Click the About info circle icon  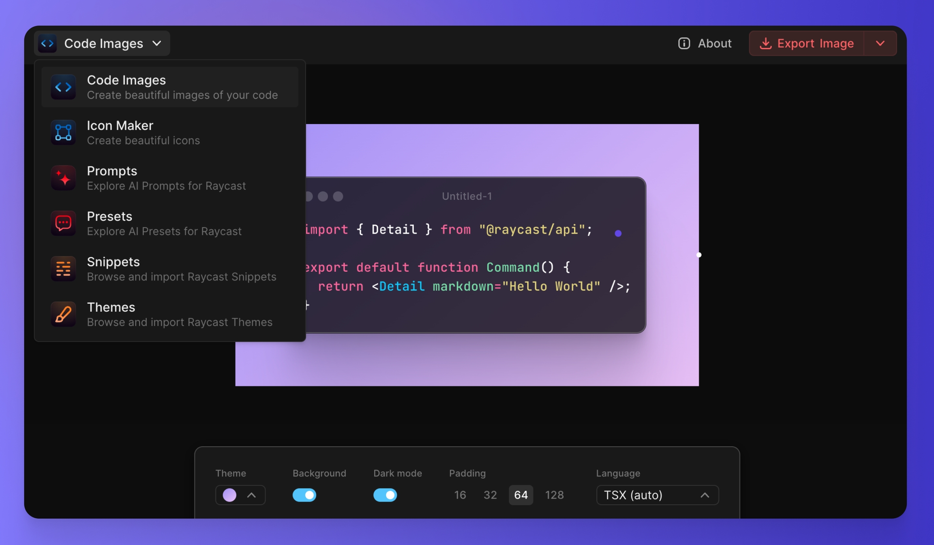coord(684,43)
